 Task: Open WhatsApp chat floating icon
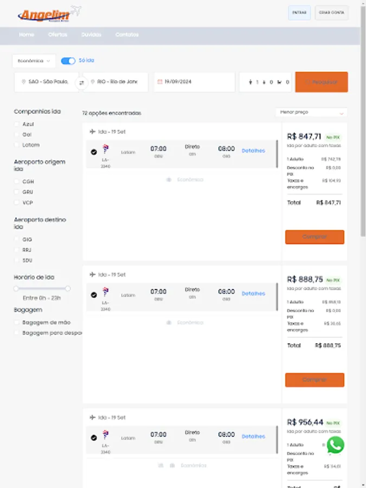point(336,445)
